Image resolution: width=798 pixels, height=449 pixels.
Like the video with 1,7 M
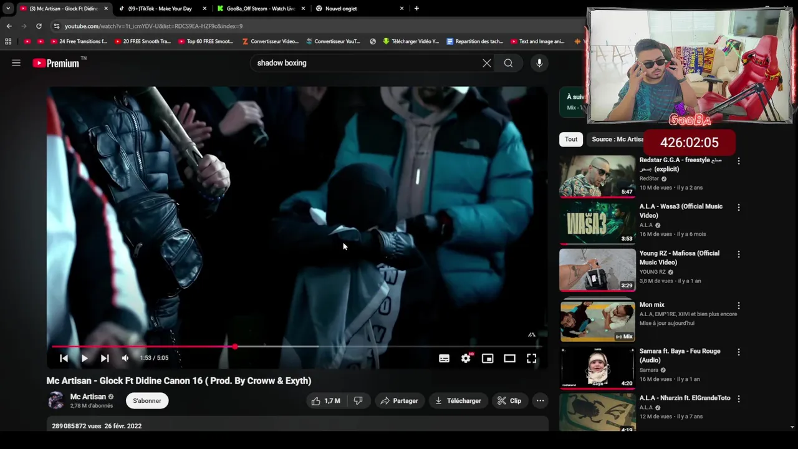[326, 401]
